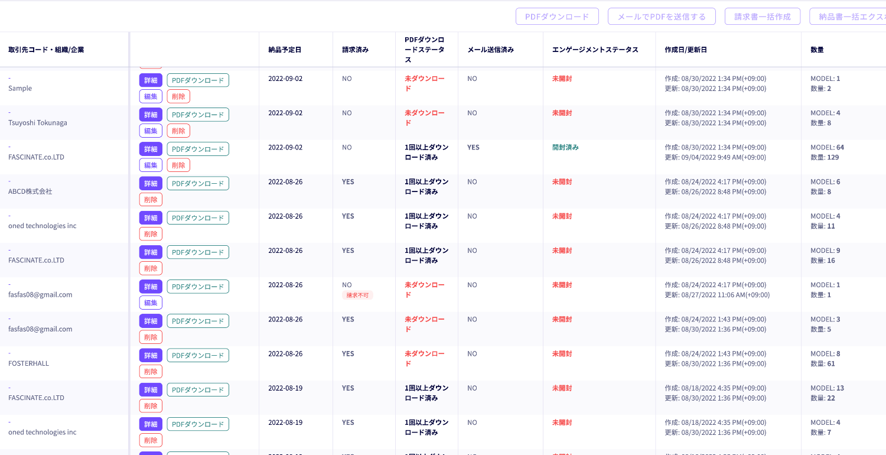Click the 請求不可 badge
Screen dimensions: 886x455
(x=357, y=295)
